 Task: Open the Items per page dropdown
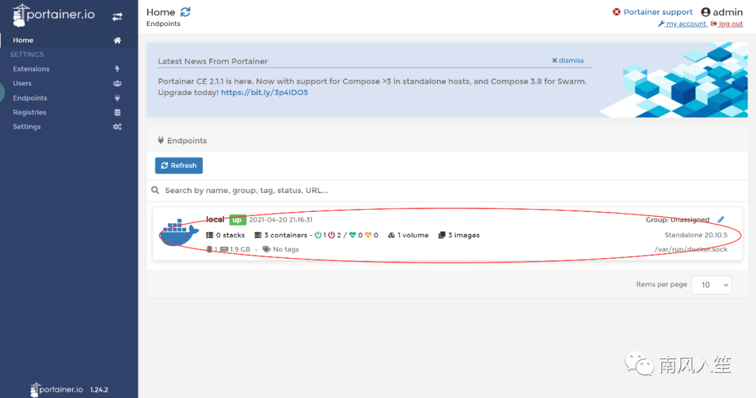click(712, 285)
